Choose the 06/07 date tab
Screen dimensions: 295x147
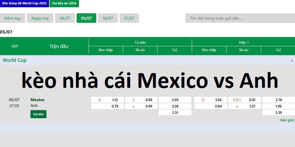point(108,18)
